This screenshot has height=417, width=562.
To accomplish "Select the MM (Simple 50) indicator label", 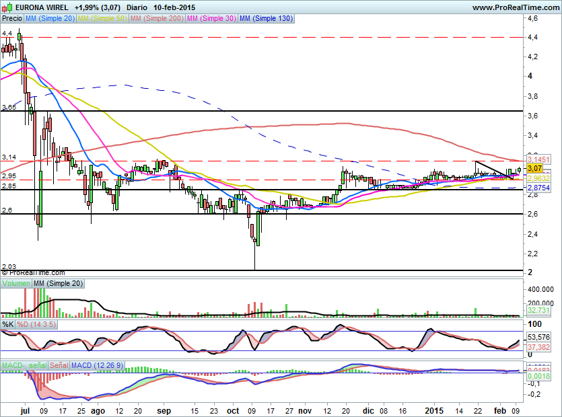I will [x=102, y=19].
